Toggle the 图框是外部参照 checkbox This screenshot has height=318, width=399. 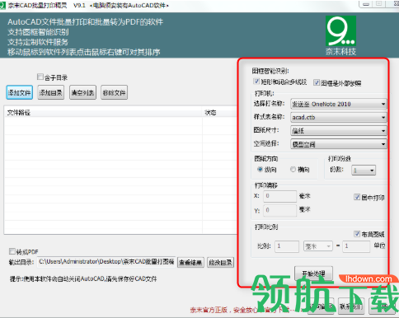[x=317, y=82]
